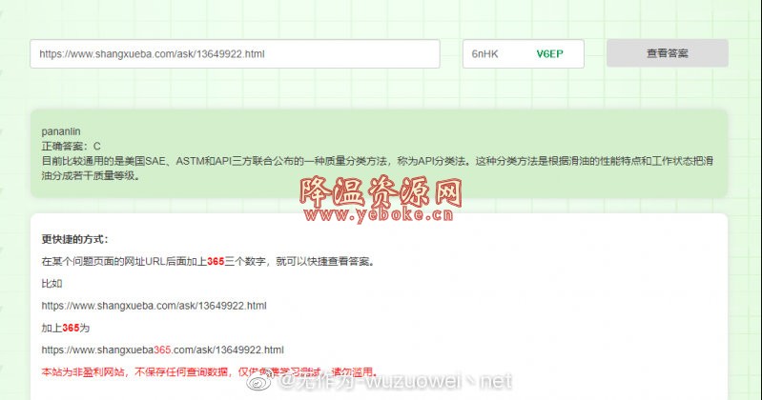Click the 加上365为 line

click(66, 329)
